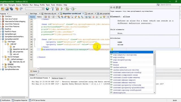Close the dispatcher-servlet.xml tab
Viewport: 181px width, 102px height.
[83, 14]
